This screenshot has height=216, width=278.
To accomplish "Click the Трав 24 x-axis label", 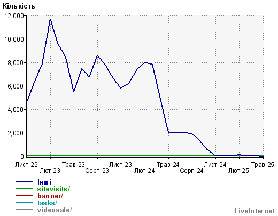I will coord(168,165).
